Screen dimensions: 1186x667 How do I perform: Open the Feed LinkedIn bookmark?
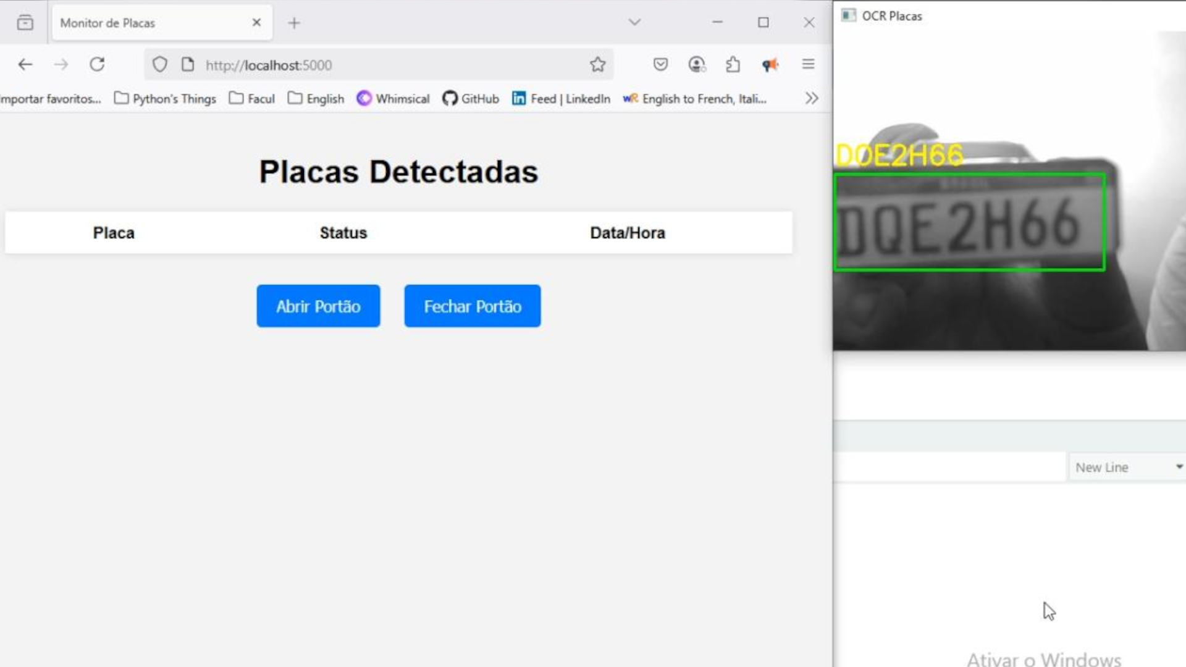click(561, 99)
